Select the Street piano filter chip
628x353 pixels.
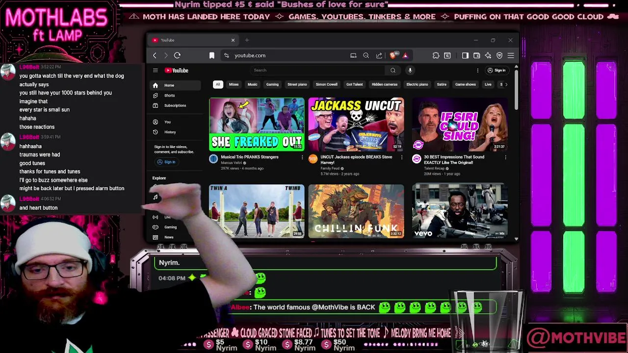297,84
